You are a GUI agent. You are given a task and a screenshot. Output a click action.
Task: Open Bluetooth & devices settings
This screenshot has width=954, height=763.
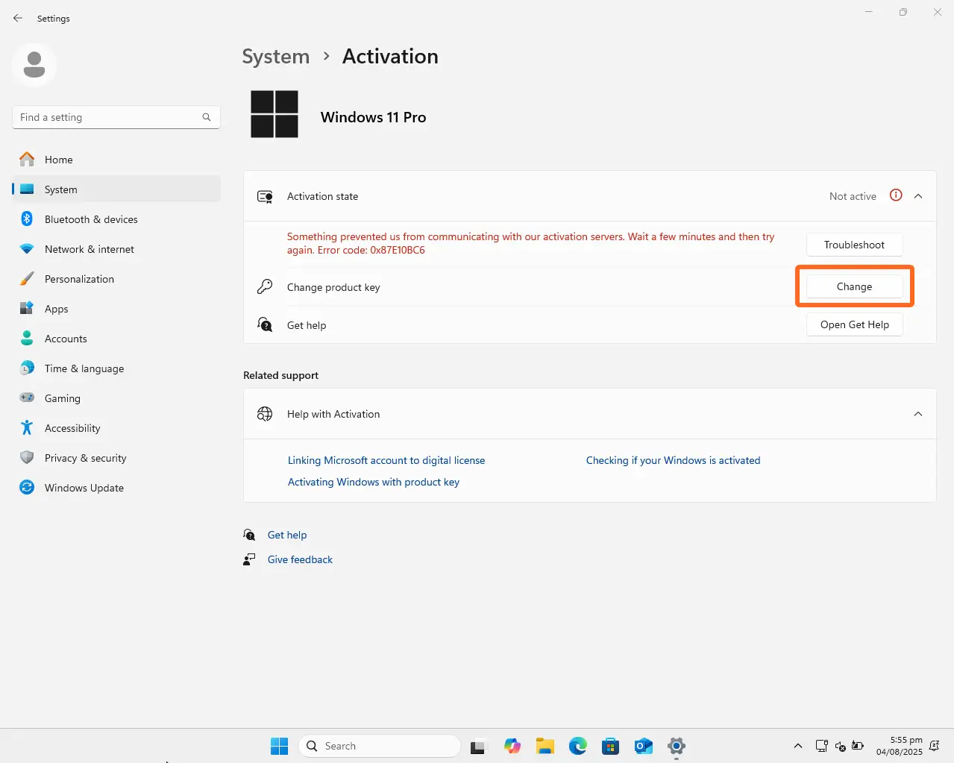tap(116, 219)
